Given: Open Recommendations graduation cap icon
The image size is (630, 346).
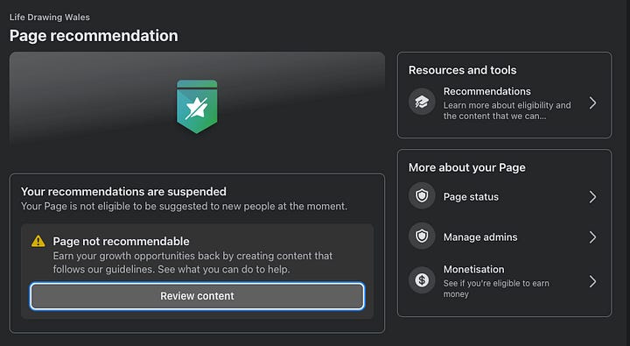Looking at the screenshot, I should 422,102.
